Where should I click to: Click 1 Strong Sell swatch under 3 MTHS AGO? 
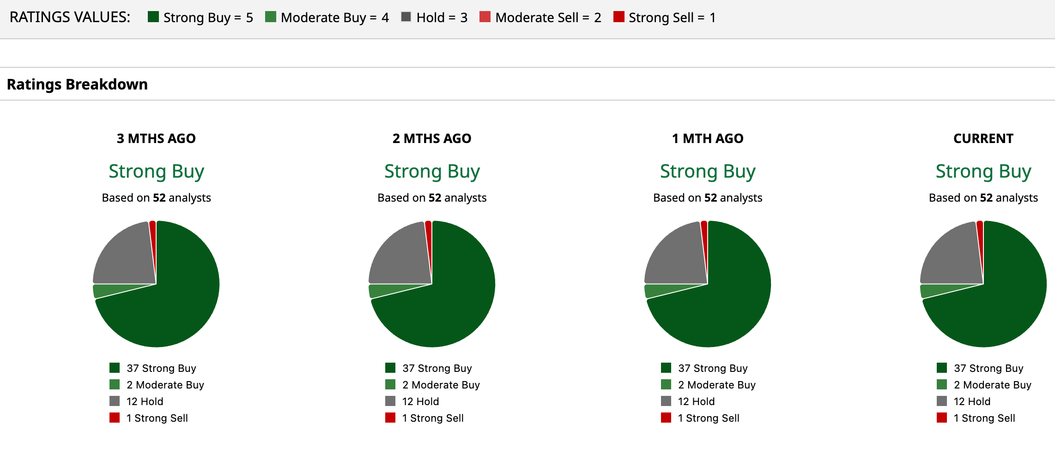(x=115, y=418)
